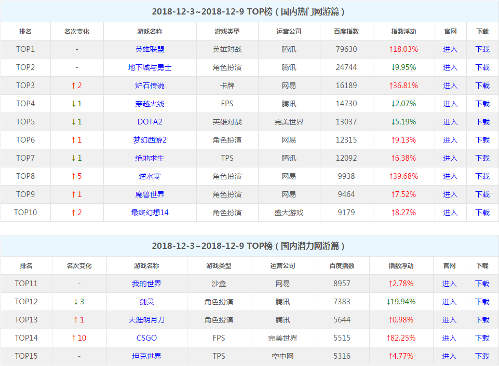499x366 pixels.
Task: Select the 国内热门网游篇 table title
Action: click(248, 11)
